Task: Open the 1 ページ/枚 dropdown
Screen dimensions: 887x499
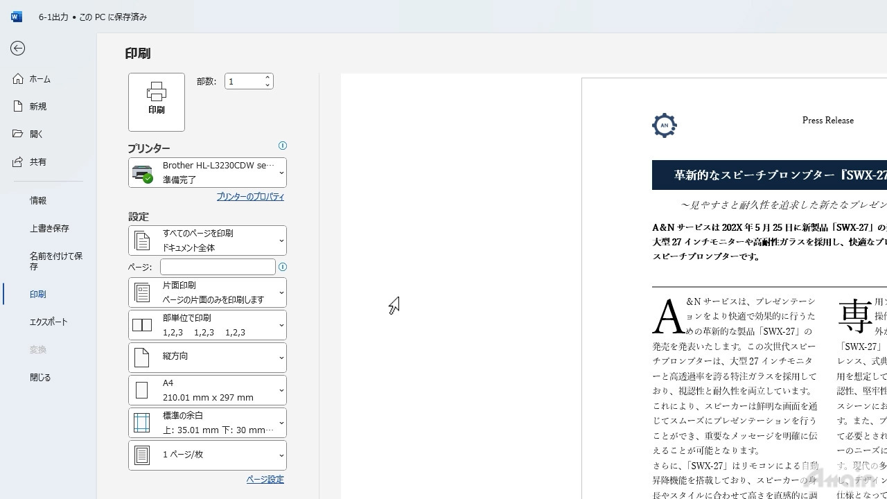Action: pos(207,455)
